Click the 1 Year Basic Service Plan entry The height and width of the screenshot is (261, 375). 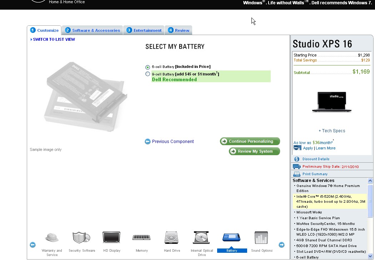318,218
